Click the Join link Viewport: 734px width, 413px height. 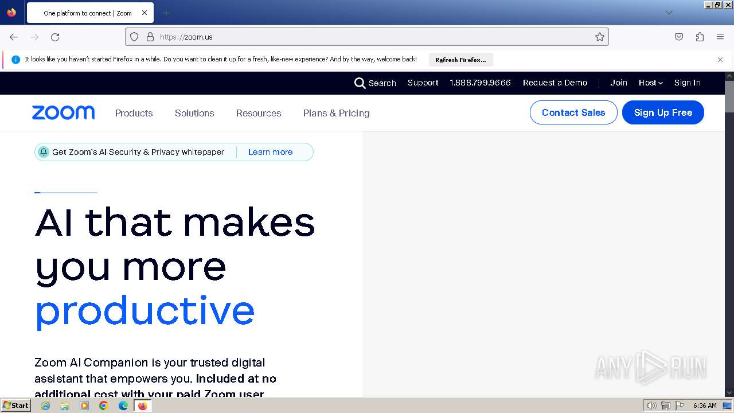click(619, 83)
